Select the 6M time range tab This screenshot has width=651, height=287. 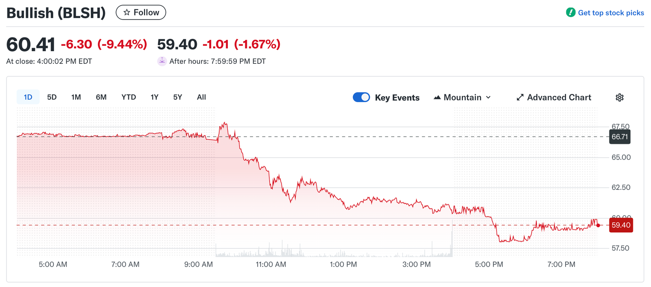[101, 97]
